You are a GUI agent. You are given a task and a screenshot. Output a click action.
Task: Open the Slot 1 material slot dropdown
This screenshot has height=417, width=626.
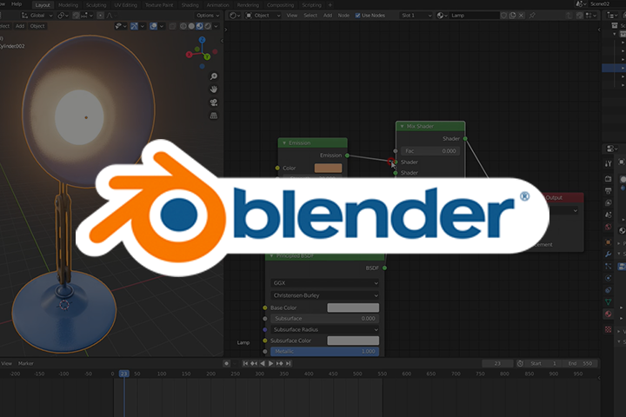[416, 15]
